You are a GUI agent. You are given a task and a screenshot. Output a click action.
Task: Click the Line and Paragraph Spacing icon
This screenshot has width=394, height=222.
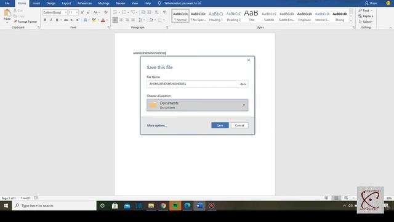[x=140, y=20]
